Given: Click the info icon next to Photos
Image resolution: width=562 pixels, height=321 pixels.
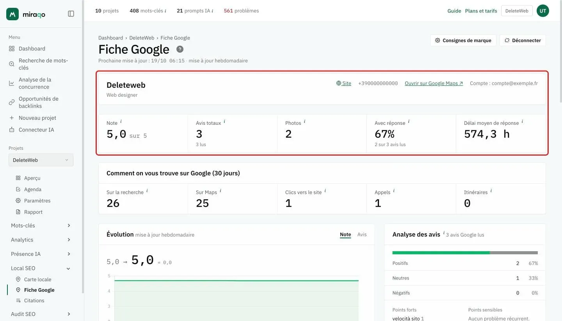Looking at the screenshot, I should click(304, 122).
